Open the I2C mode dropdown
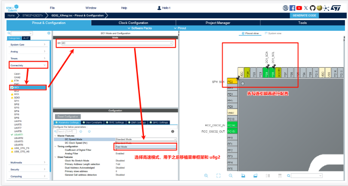Screen dimensions: 348x186 coord(117,43)
